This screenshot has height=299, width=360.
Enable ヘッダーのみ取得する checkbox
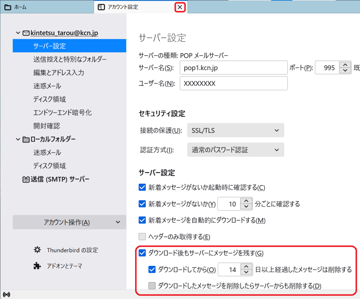click(x=142, y=236)
